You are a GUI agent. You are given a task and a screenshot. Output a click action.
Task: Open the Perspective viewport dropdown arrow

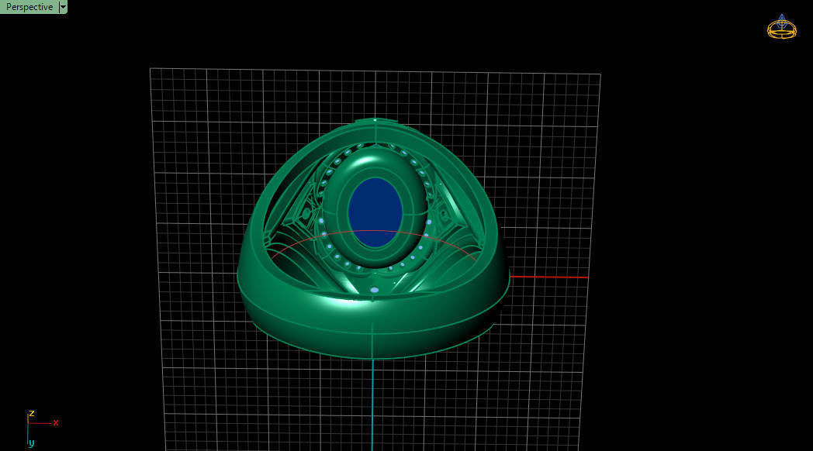pos(64,7)
